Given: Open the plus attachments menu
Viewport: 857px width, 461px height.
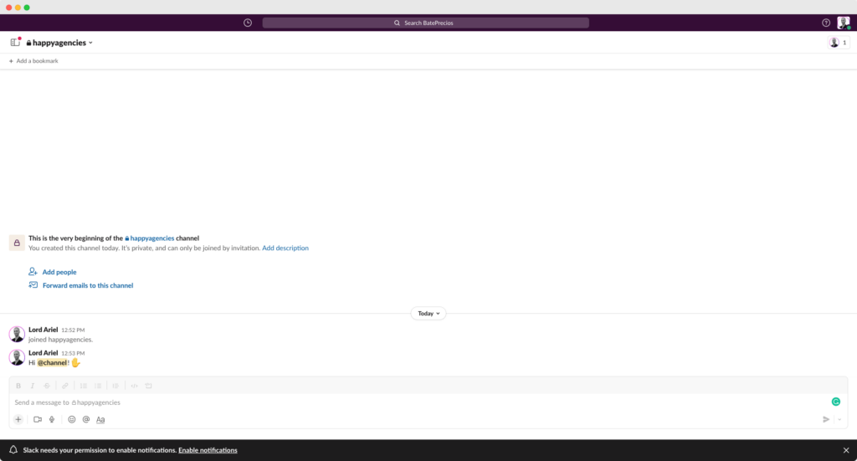Looking at the screenshot, I should [18, 419].
